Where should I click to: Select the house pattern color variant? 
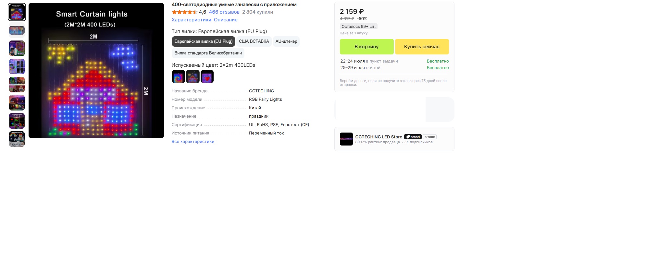click(193, 76)
